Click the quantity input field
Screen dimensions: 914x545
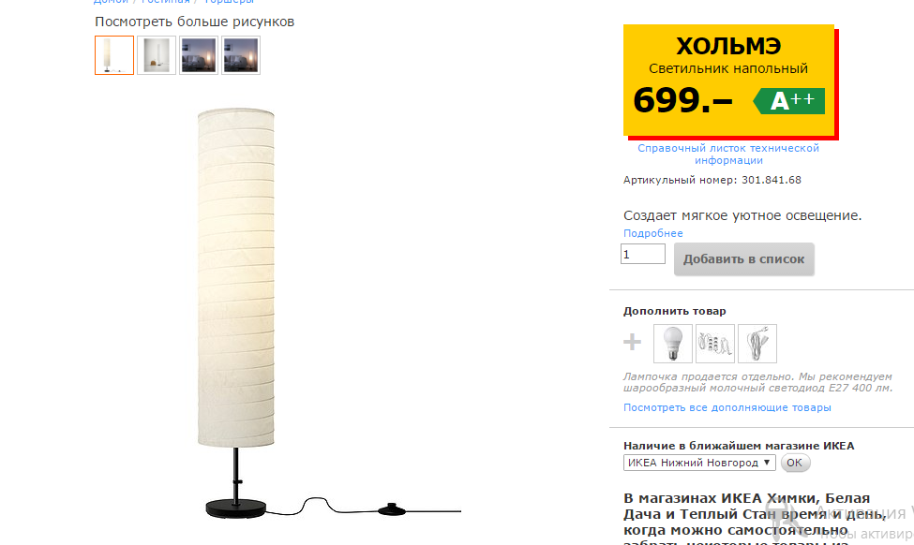click(643, 254)
